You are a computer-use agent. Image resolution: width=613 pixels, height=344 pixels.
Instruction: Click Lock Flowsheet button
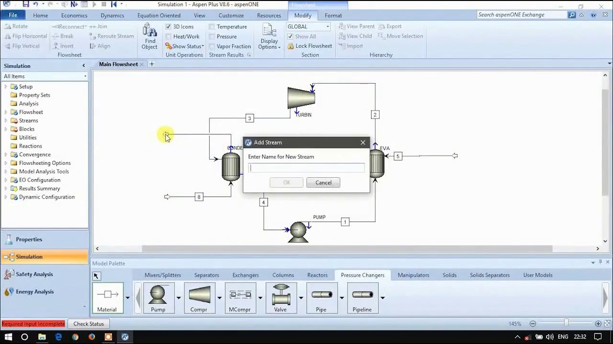[310, 46]
